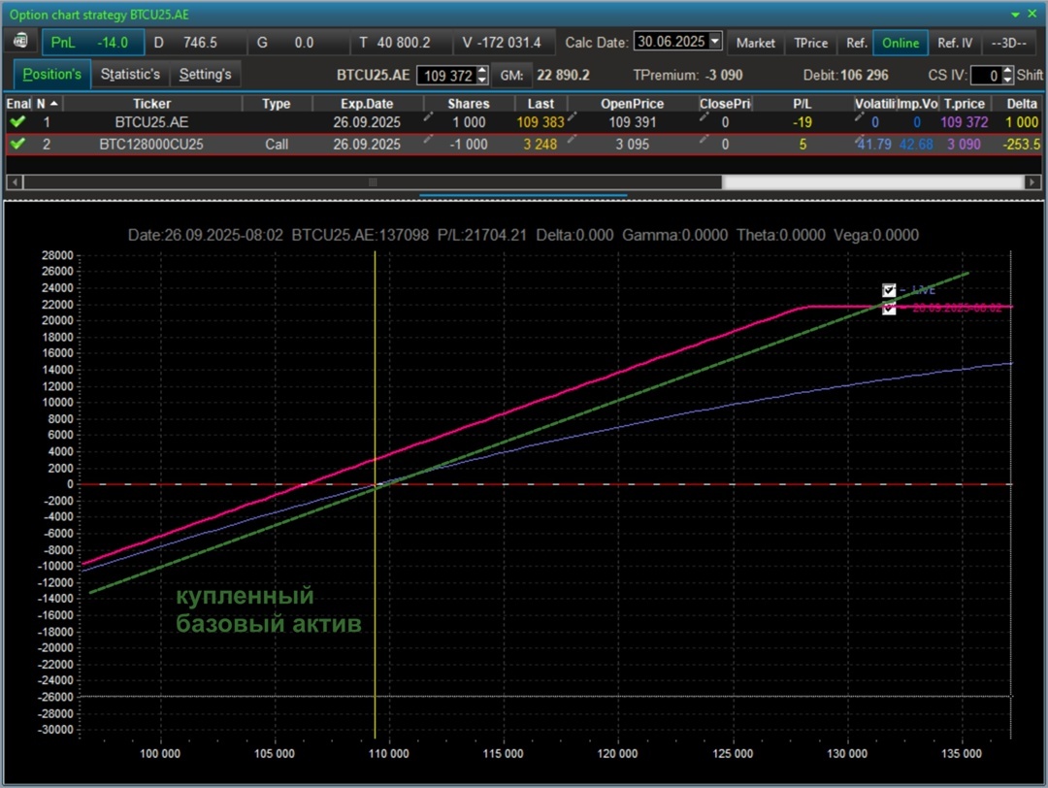Open the Statistic's tab

tap(130, 74)
